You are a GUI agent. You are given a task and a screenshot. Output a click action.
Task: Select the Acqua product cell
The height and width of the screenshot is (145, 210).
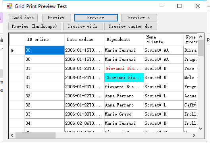pyautogui.click(x=191, y=96)
